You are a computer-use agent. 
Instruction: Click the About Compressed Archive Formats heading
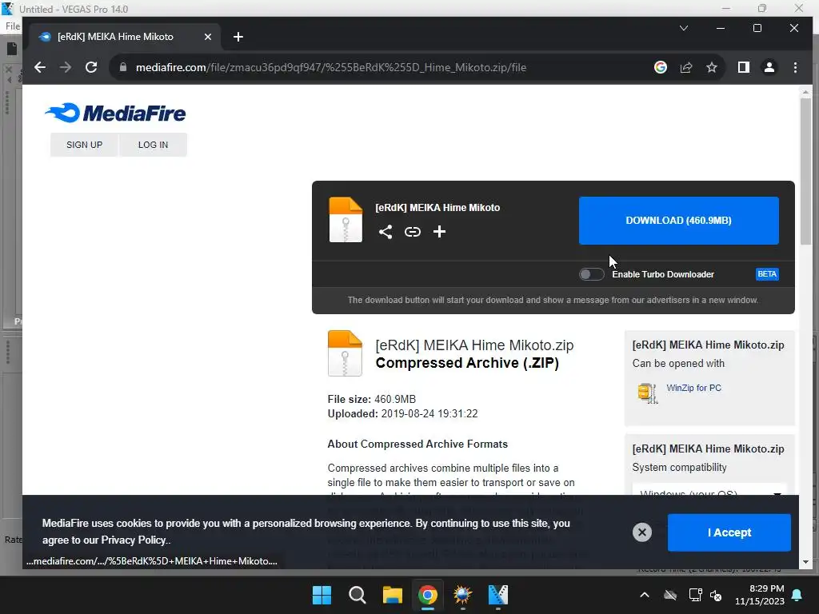(417, 445)
